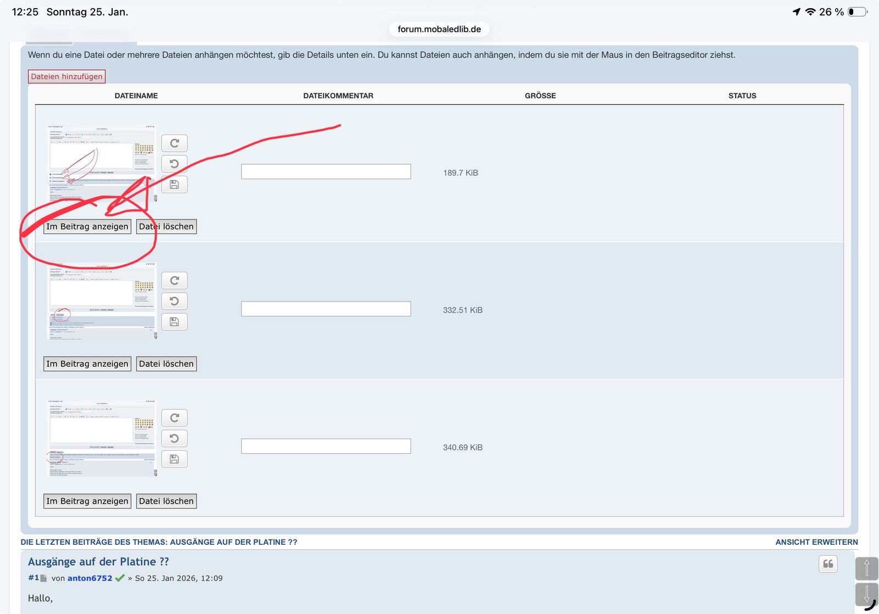Open 'Ausgänge auf der Platine ??' post title
879x614 pixels.
tap(98, 562)
